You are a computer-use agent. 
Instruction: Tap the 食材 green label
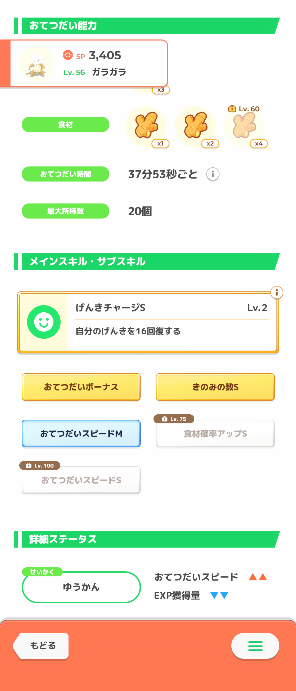tap(66, 124)
